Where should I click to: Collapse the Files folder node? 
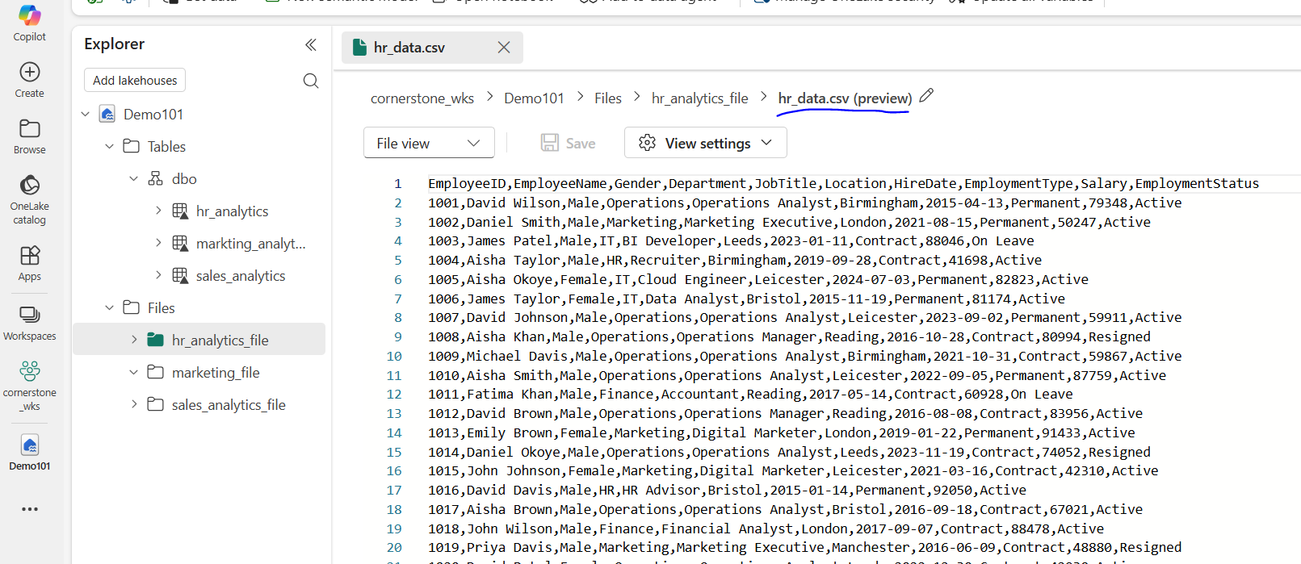(110, 307)
